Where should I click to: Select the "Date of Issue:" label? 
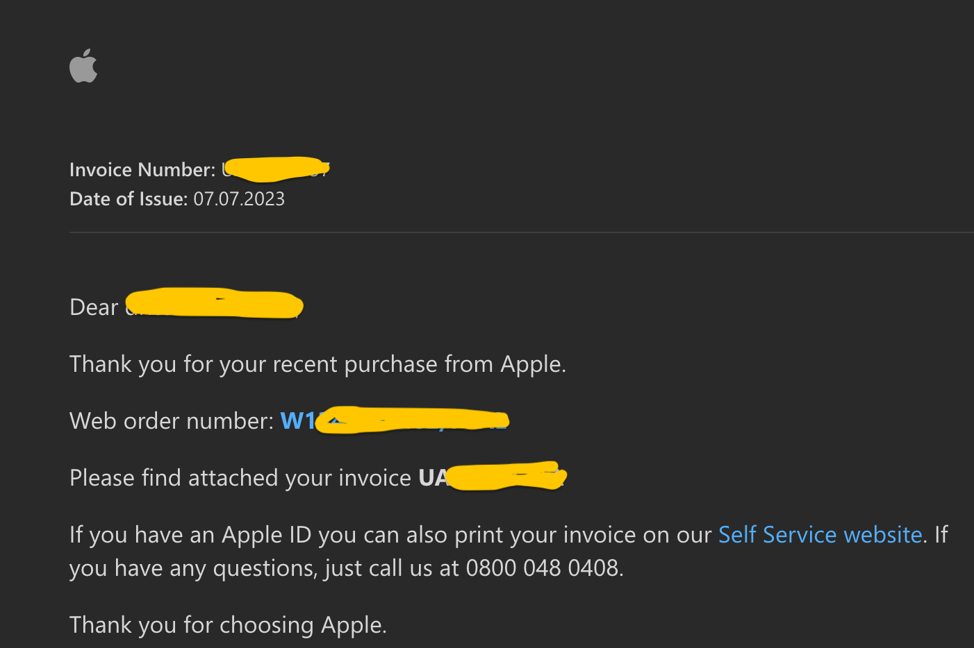[x=129, y=199]
